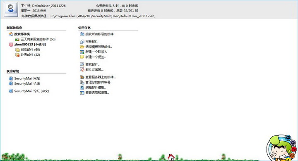This screenshot has height=161, width=298.
Task: Click the 搜索邮件夹 search folder icon
Action: pyautogui.click(x=11, y=34)
